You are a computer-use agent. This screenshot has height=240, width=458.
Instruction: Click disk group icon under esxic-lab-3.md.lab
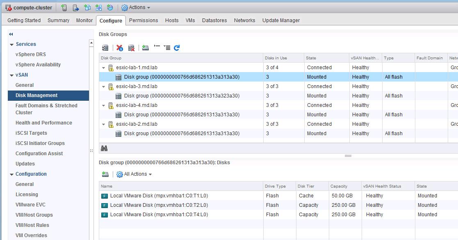118,96
